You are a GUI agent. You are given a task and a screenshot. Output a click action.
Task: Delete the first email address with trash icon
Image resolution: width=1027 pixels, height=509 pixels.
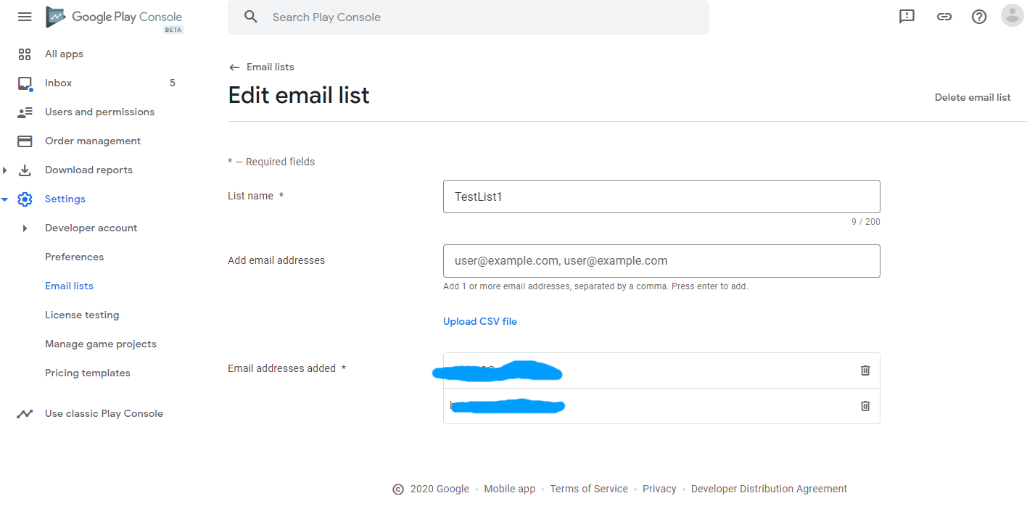coord(865,371)
